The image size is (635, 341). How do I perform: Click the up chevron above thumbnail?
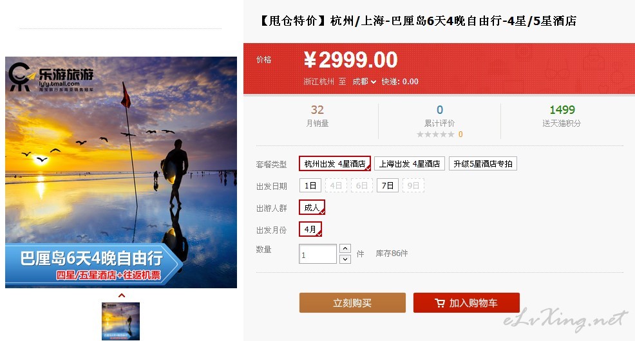[122, 296]
